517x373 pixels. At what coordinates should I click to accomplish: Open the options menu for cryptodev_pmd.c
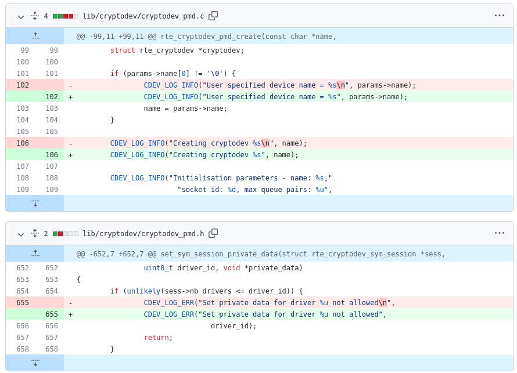(x=499, y=16)
